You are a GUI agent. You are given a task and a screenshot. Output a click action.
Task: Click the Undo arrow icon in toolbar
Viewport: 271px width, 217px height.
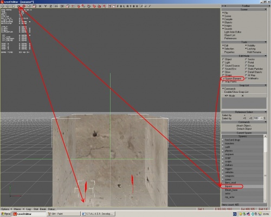pos(3,6)
